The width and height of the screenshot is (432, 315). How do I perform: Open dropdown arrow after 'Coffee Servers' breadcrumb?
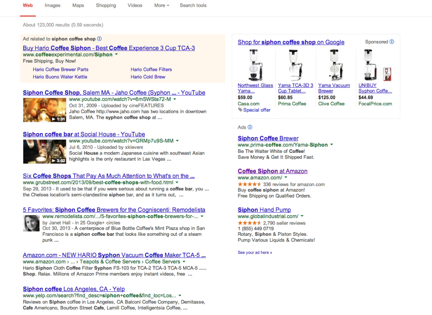[184, 262]
